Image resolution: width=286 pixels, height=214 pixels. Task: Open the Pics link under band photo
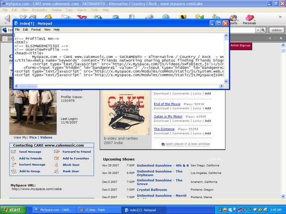coord(33,138)
